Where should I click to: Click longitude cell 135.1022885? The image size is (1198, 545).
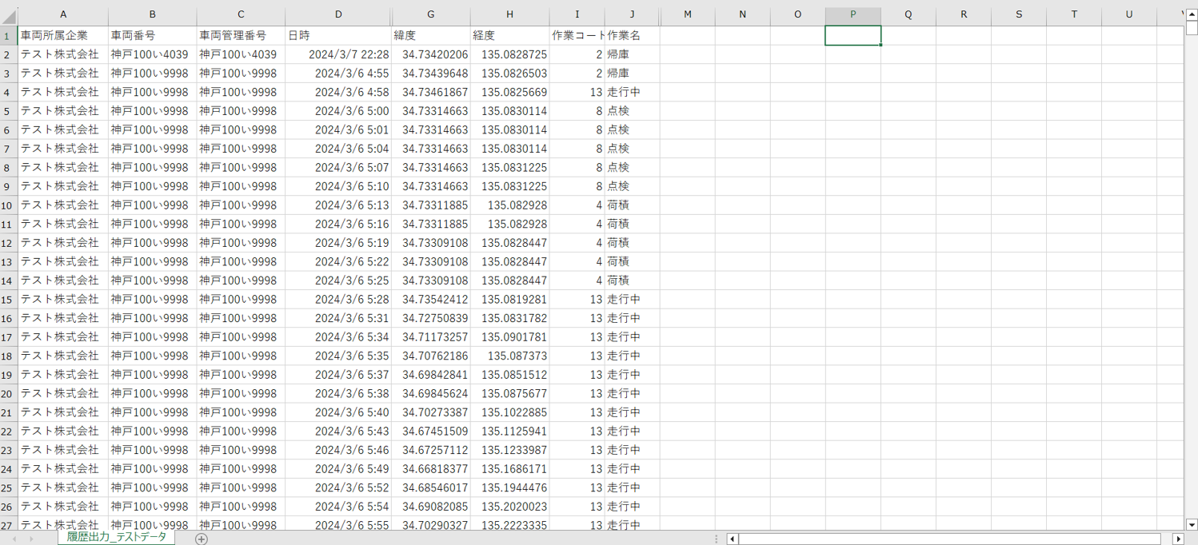(x=510, y=413)
